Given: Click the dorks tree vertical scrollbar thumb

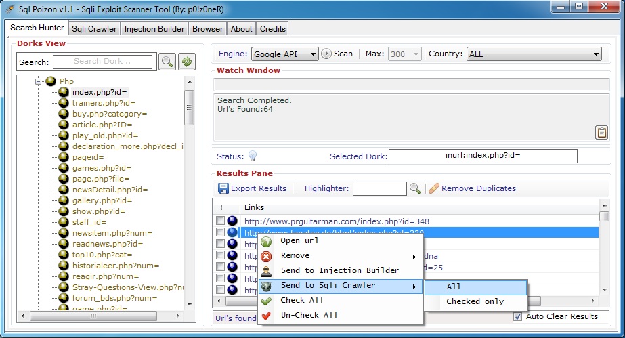Looking at the screenshot, I should (189, 108).
